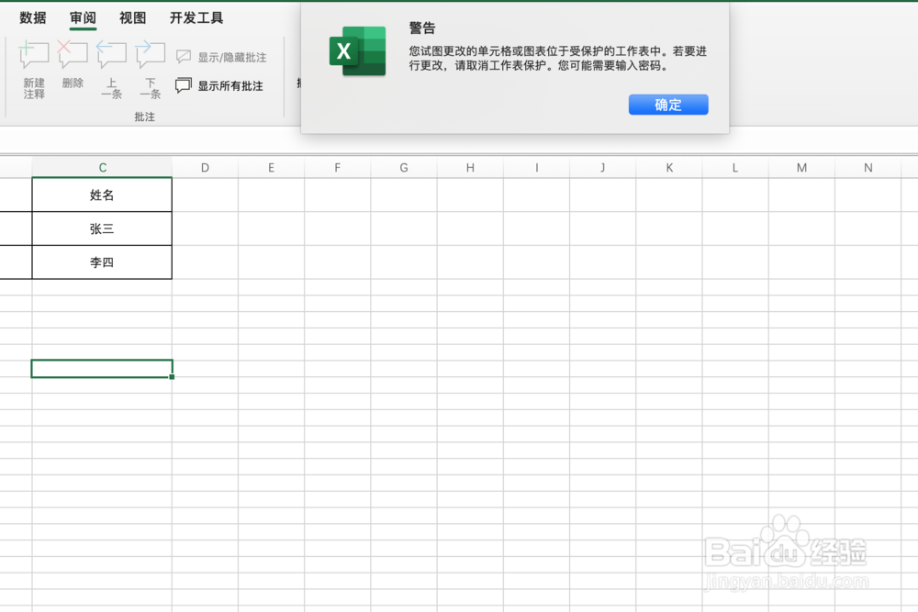
Task: Select the 姓名 header cell
Action: [x=102, y=195]
